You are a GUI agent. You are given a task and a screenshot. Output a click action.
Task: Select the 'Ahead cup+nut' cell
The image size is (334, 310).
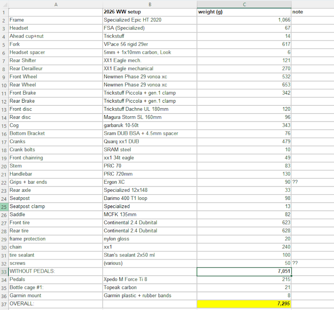pyautogui.click(x=56, y=36)
